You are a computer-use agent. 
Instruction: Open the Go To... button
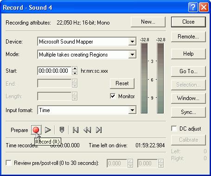[x=188, y=71]
